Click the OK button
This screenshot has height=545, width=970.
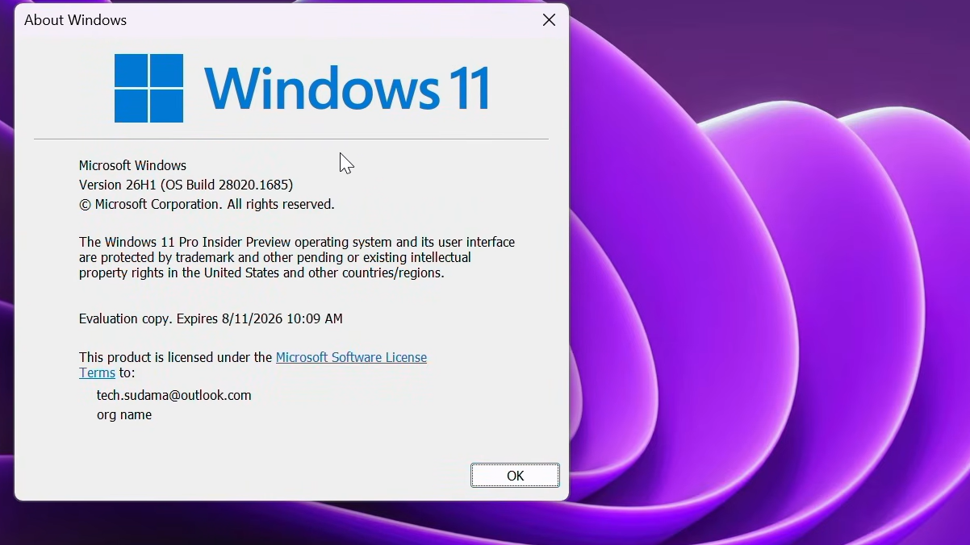(x=515, y=476)
